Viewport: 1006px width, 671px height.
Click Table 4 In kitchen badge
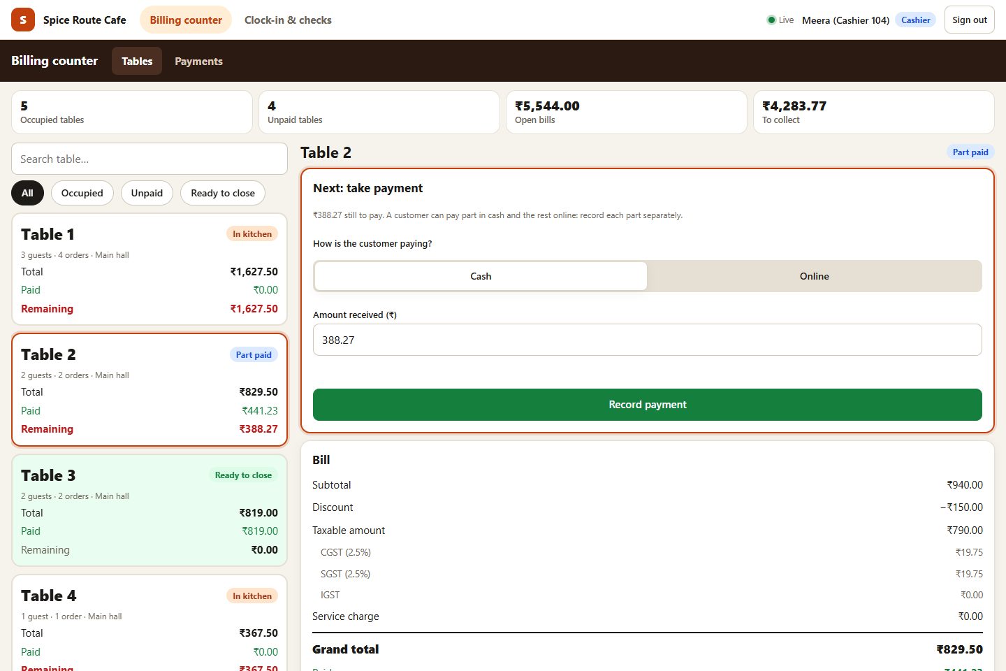coord(252,596)
